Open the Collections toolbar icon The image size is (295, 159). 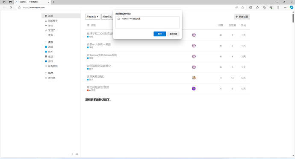tap(264, 7)
